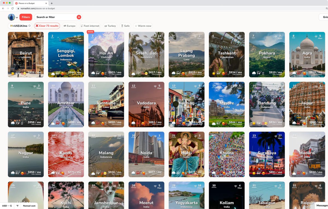Open the Agra city card
Image resolution: width=328 pixels, height=209 pixels.
coord(307,55)
